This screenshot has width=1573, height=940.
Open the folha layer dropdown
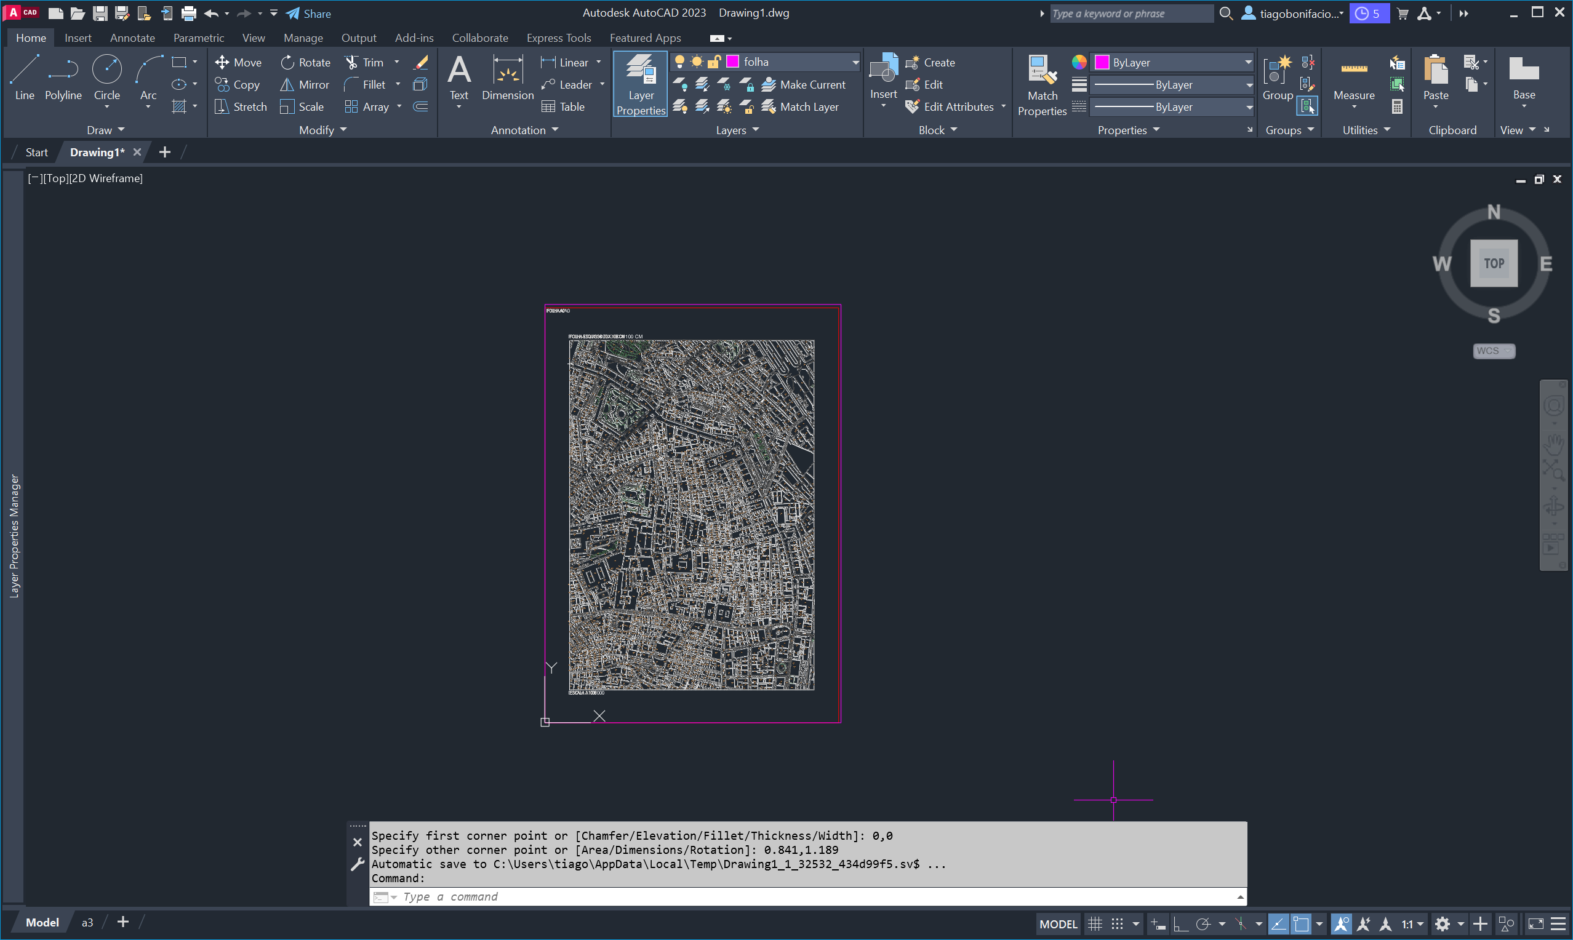pyautogui.click(x=855, y=62)
